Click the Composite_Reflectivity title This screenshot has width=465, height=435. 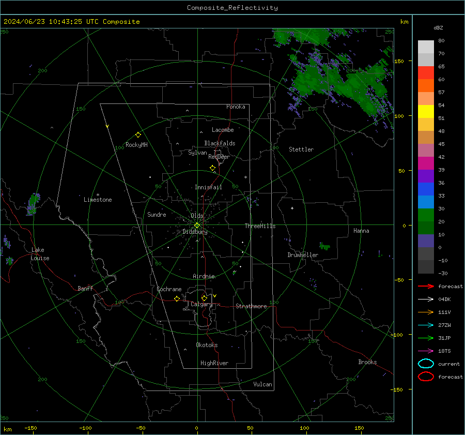pyautogui.click(x=233, y=8)
